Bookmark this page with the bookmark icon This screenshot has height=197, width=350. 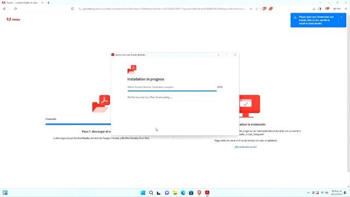pos(73,9)
